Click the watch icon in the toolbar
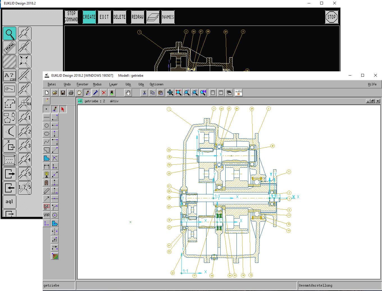The height and width of the screenshot is (291, 382). tap(79, 93)
